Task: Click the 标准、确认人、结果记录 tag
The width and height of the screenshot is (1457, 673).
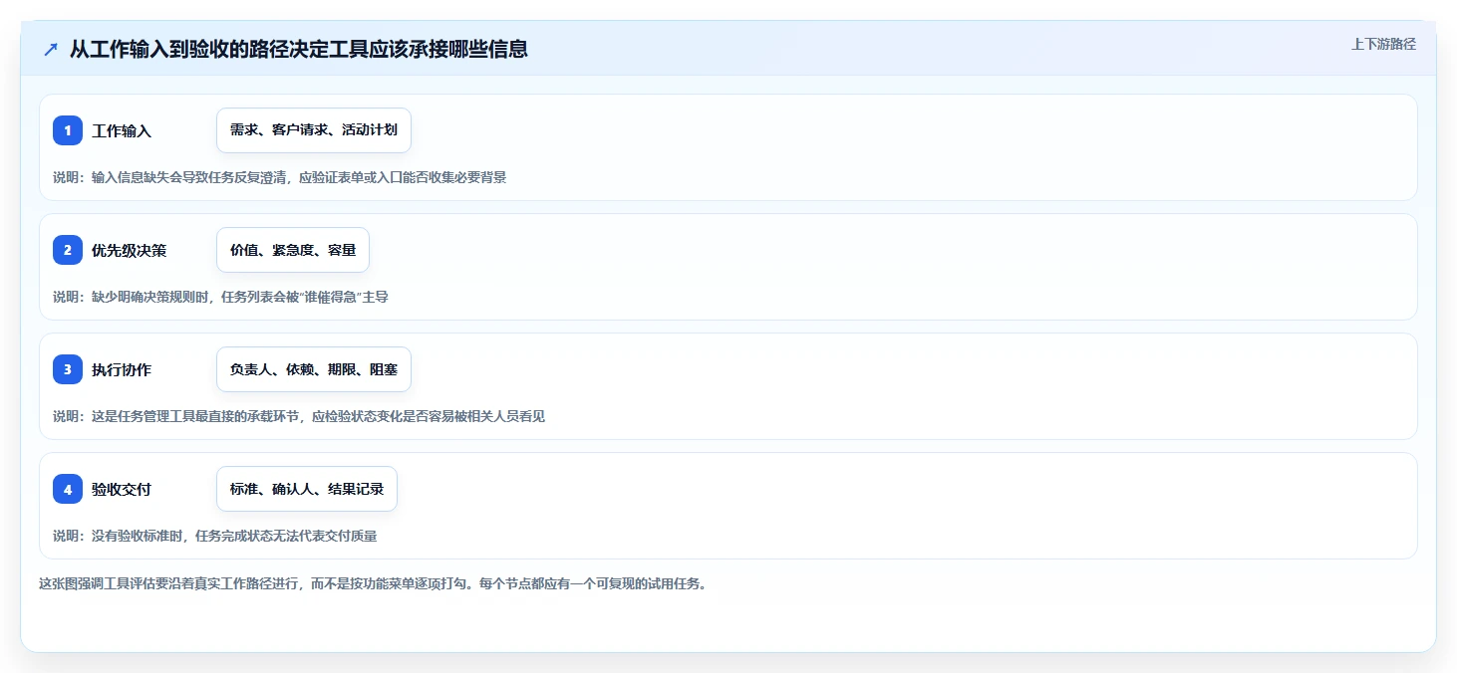Action: click(307, 489)
